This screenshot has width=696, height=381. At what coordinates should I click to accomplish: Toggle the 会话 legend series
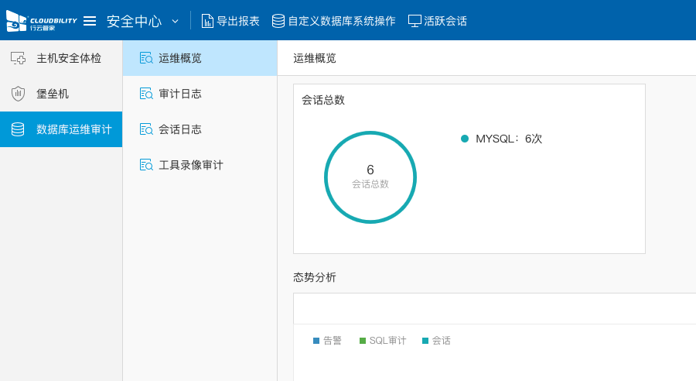[x=436, y=341]
